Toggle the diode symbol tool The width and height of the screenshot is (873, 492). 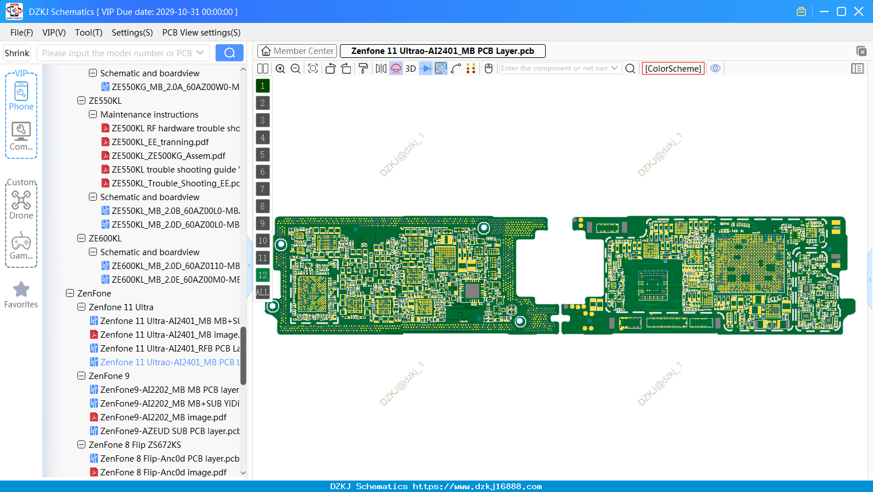(x=426, y=68)
